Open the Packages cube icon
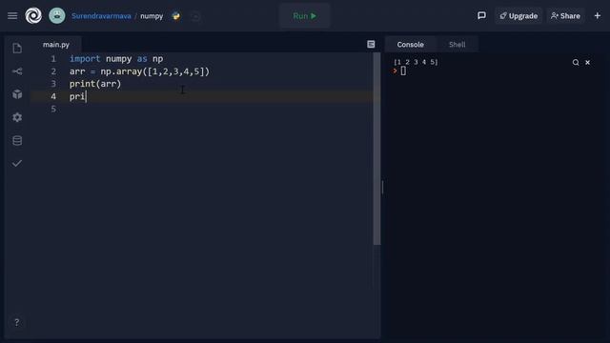610x343 pixels. [x=17, y=94]
